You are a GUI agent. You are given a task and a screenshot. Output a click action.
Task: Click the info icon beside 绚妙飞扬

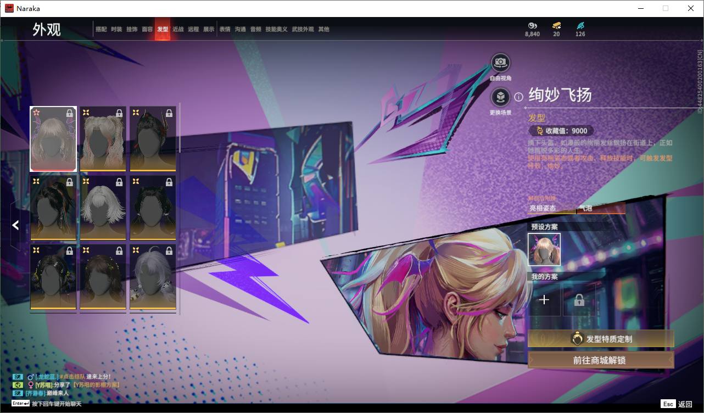click(x=518, y=97)
